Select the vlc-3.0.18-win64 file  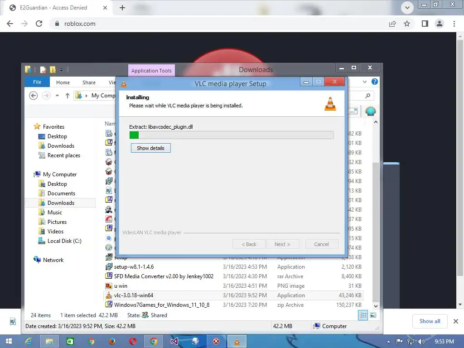point(233,295)
